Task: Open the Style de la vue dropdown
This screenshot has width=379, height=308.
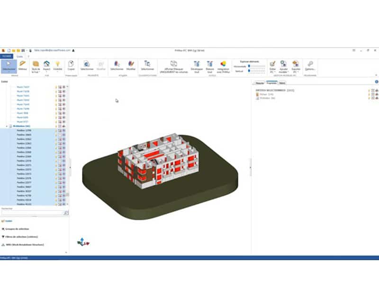Action: click(36, 65)
